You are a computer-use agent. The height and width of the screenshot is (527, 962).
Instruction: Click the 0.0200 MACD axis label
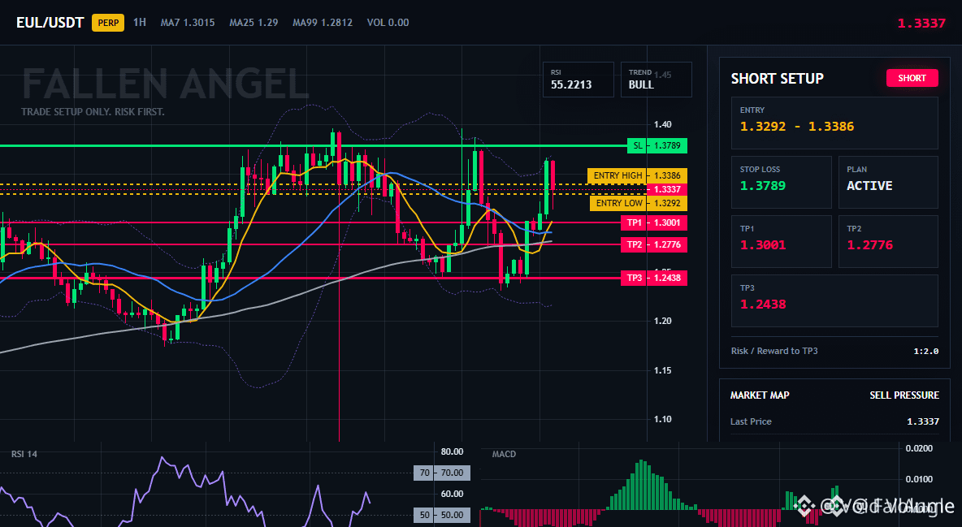[920, 448]
